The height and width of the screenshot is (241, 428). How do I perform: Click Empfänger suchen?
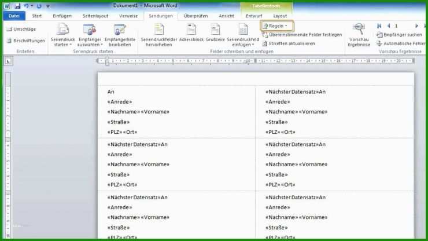(399, 35)
